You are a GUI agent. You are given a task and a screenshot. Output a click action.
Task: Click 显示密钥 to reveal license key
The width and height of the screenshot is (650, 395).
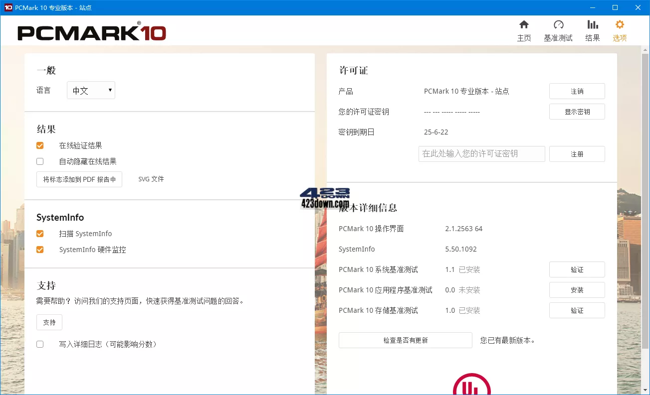point(577,112)
